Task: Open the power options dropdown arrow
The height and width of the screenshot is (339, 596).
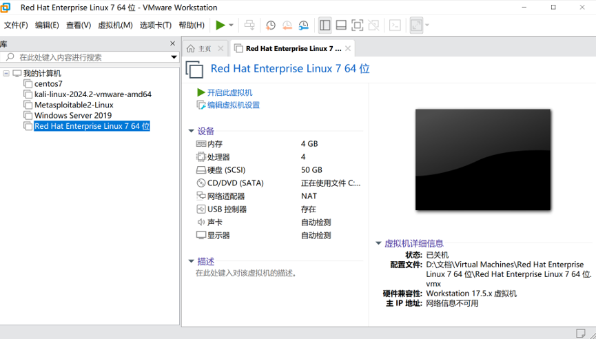Action: 231,25
